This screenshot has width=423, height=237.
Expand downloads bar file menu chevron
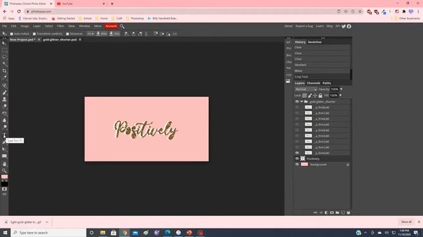[x=47, y=223]
